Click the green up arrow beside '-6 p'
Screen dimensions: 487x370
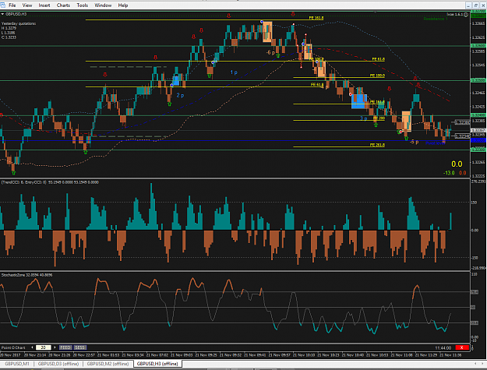(x=278, y=55)
